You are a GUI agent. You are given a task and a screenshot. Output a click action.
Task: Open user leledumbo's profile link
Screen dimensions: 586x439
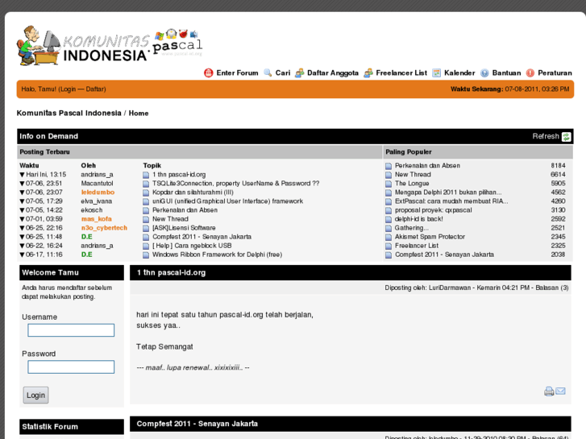[x=98, y=193]
